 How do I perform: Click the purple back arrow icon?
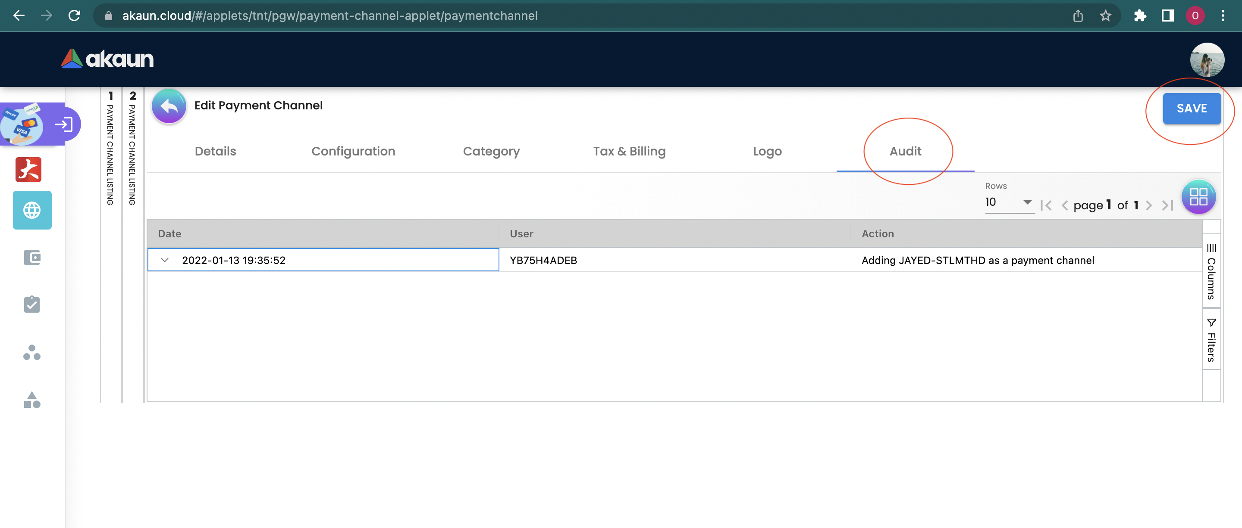click(169, 106)
